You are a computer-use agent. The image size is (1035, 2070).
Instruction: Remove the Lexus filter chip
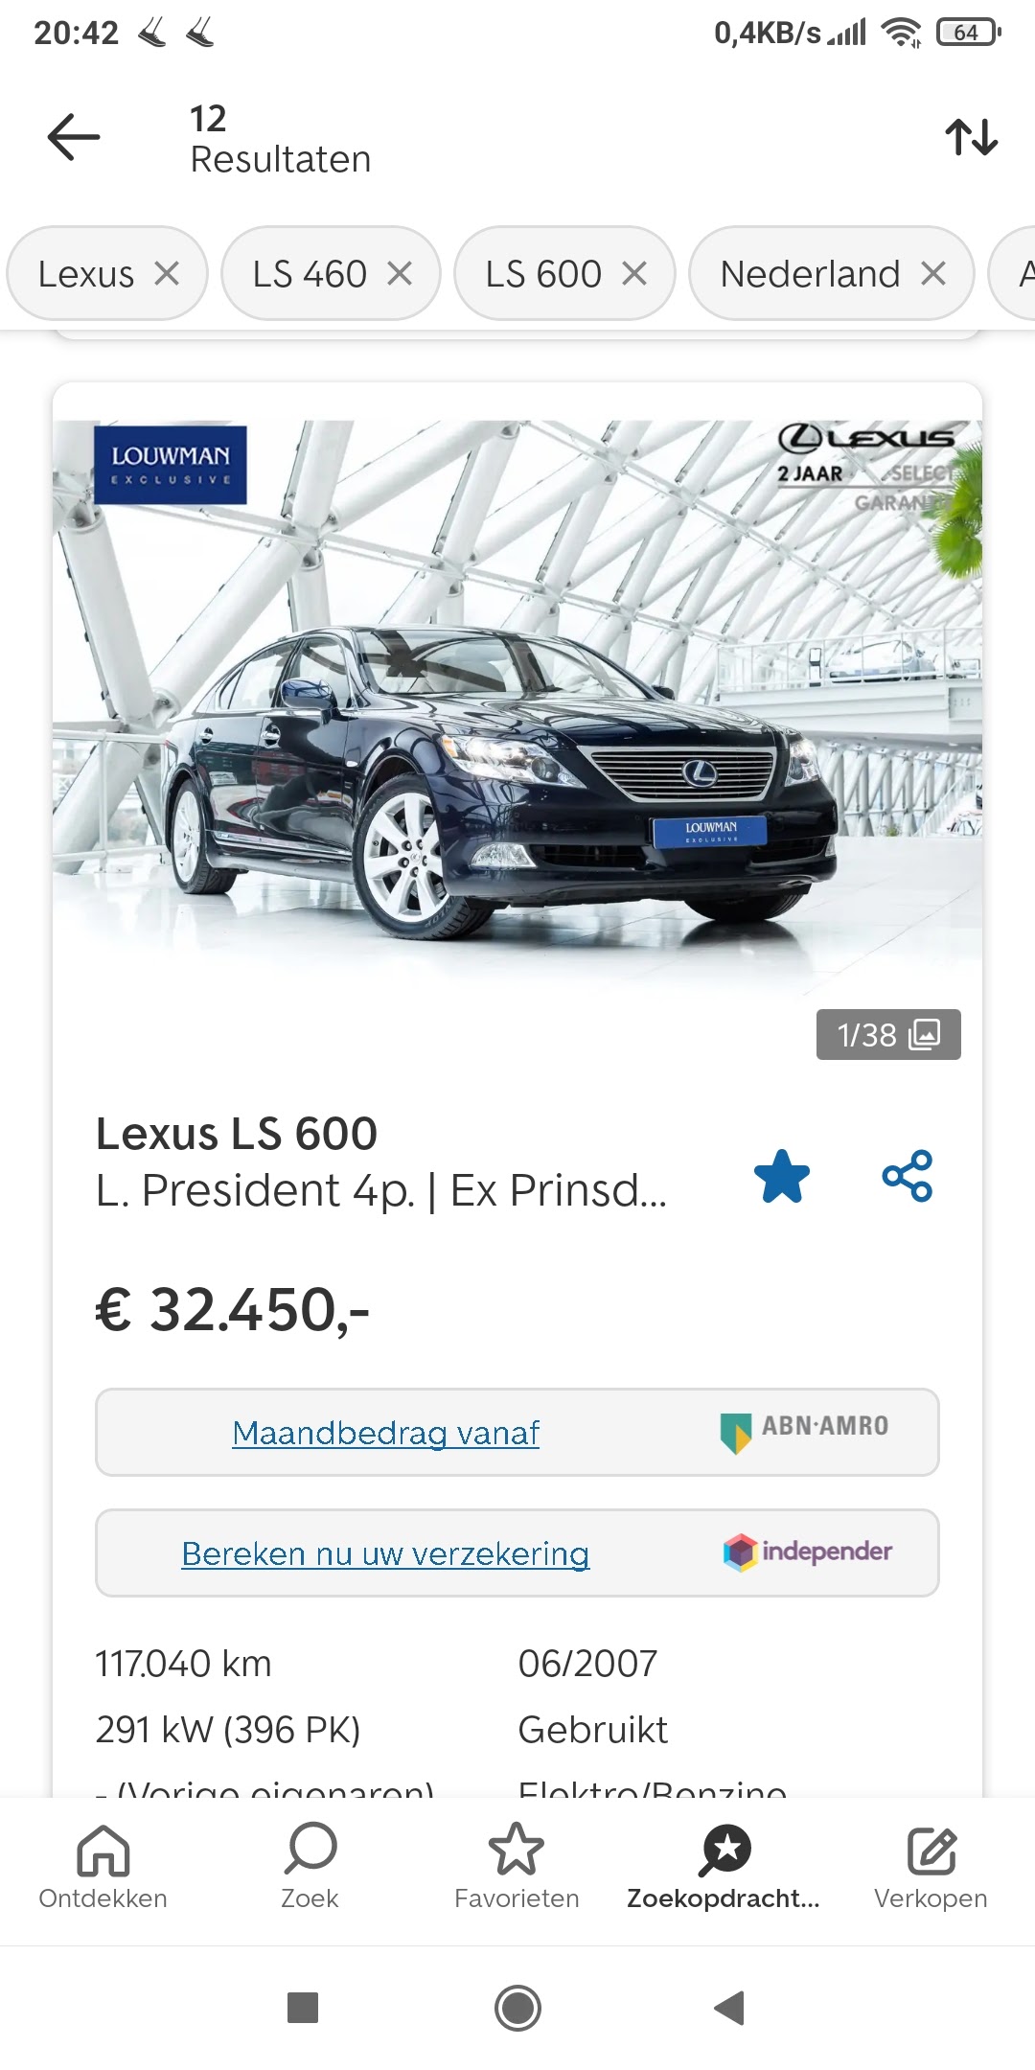click(167, 274)
